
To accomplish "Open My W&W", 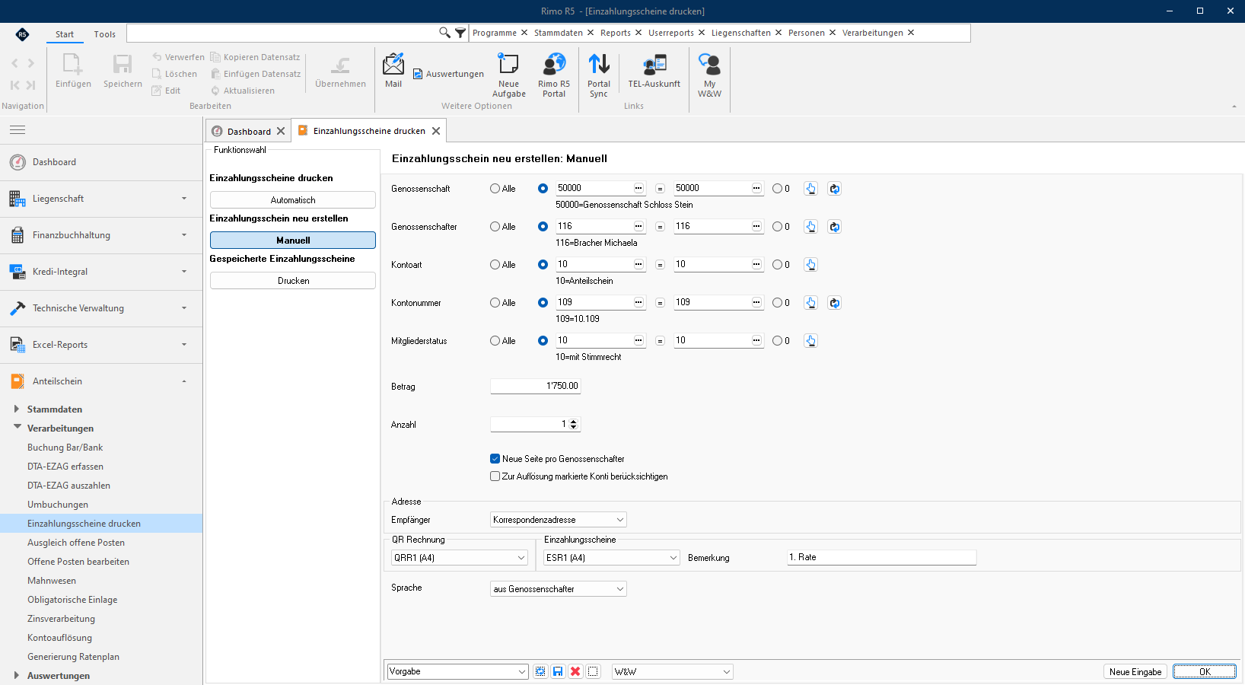I will (x=709, y=75).
